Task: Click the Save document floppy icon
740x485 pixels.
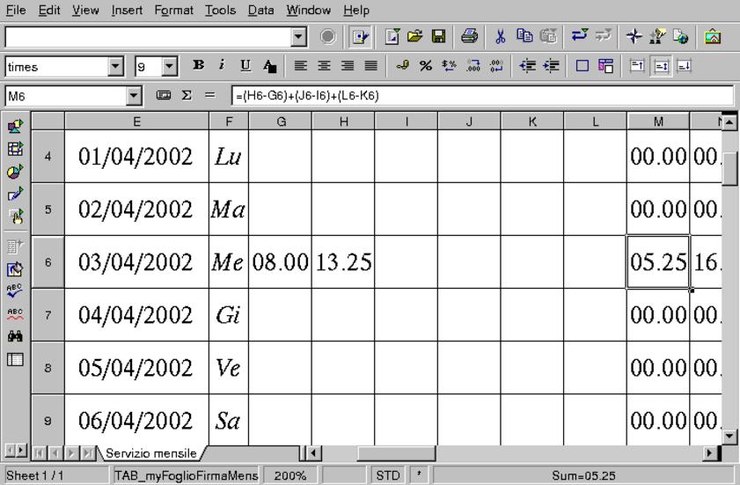Action: (x=436, y=38)
